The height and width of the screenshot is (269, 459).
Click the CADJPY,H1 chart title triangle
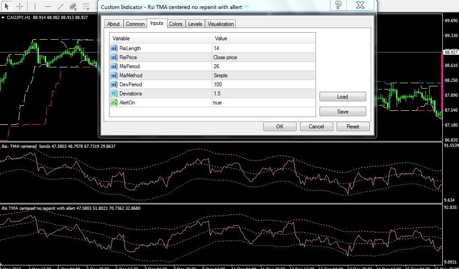click(x=3, y=18)
